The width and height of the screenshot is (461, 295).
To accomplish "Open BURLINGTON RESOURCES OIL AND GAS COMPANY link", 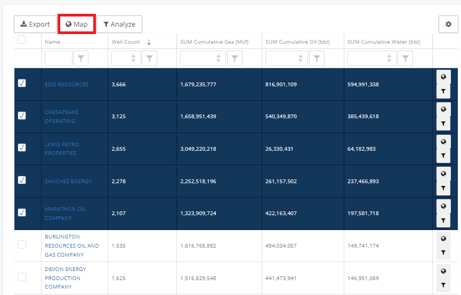I will pos(72,245).
